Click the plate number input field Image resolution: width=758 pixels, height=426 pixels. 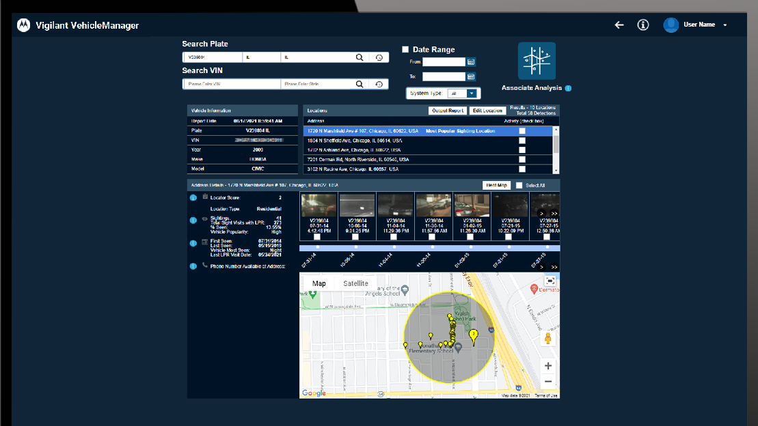213,57
